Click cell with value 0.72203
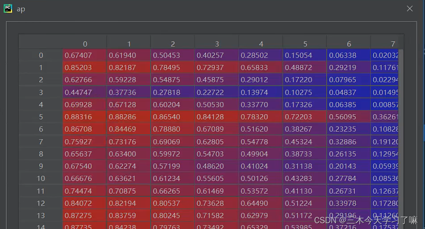 point(305,117)
